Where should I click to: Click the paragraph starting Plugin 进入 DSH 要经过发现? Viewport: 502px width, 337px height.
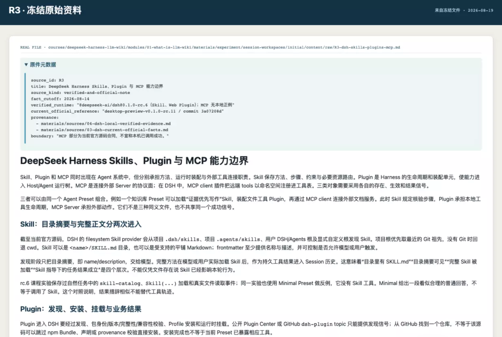(x=251, y=328)
